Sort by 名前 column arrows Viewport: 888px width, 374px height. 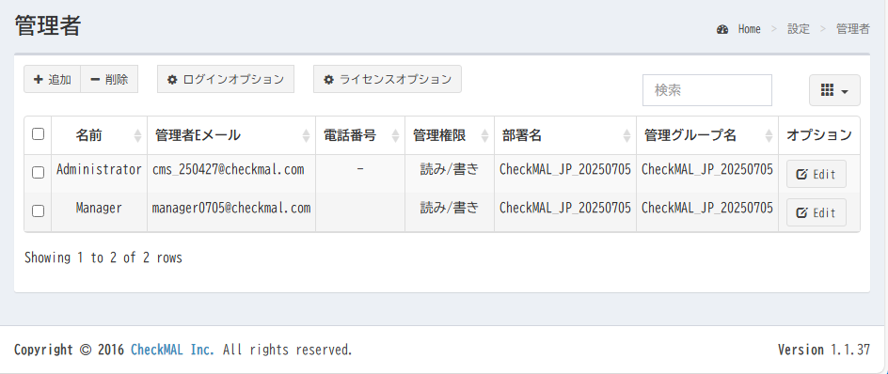[137, 136]
